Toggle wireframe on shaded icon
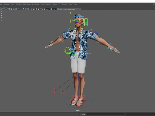The width and height of the screenshot is (155, 116). click(x=14, y=9)
